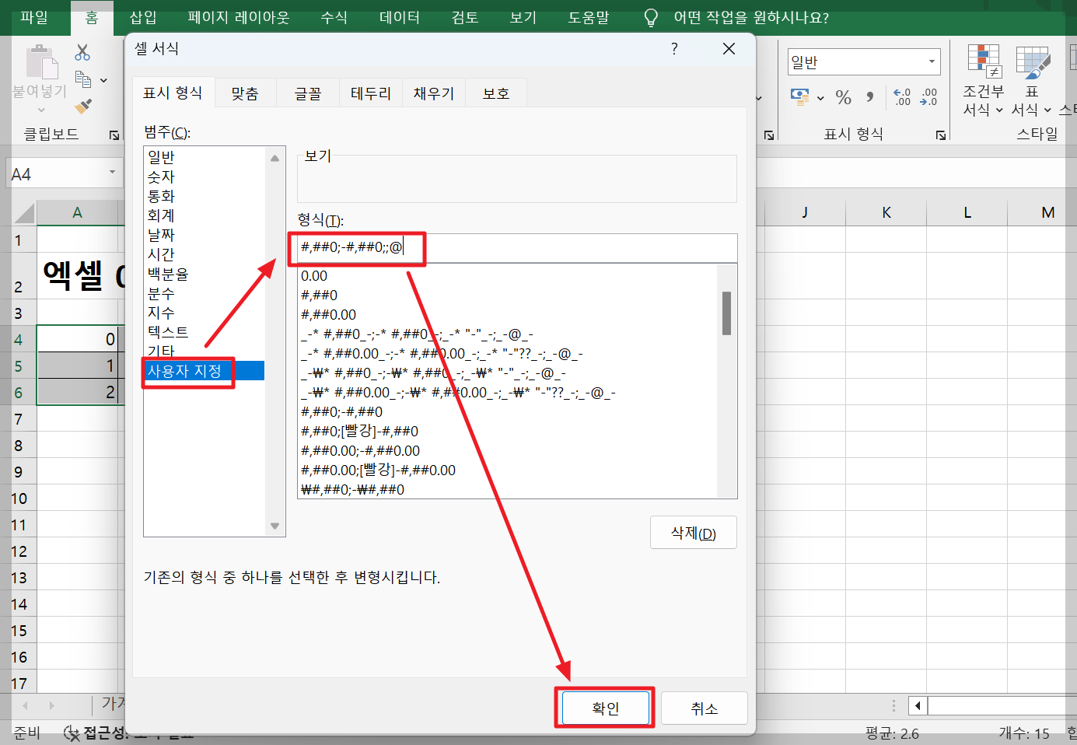The width and height of the screenshot is (1077, 745).
Task: Click the Cut scissors icon
Action: (82, 53)
